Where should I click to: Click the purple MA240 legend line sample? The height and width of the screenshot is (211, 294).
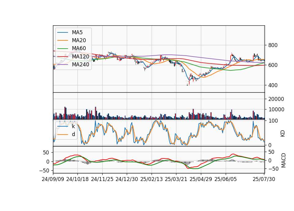62,65
